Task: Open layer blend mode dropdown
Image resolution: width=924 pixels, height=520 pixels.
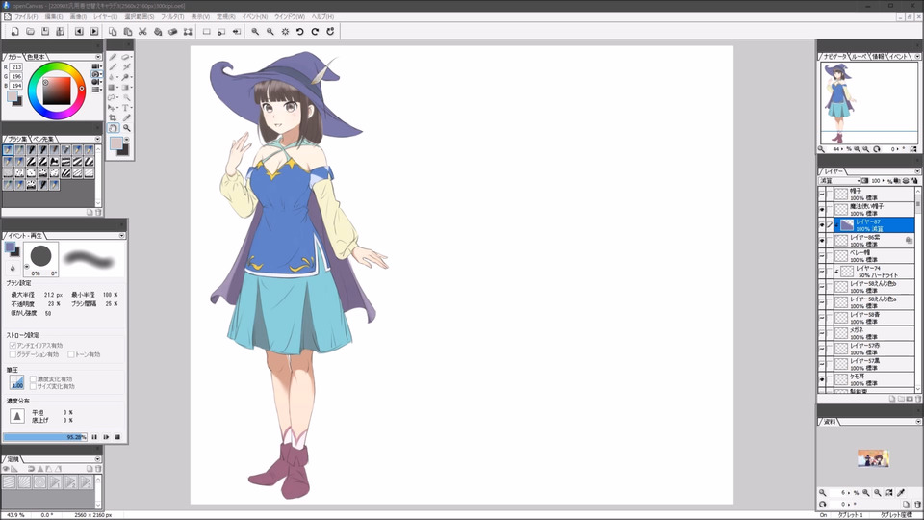Action: (x=839, y=180)
